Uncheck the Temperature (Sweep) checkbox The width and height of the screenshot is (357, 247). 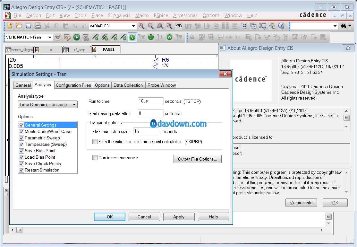tap(21, 144)
